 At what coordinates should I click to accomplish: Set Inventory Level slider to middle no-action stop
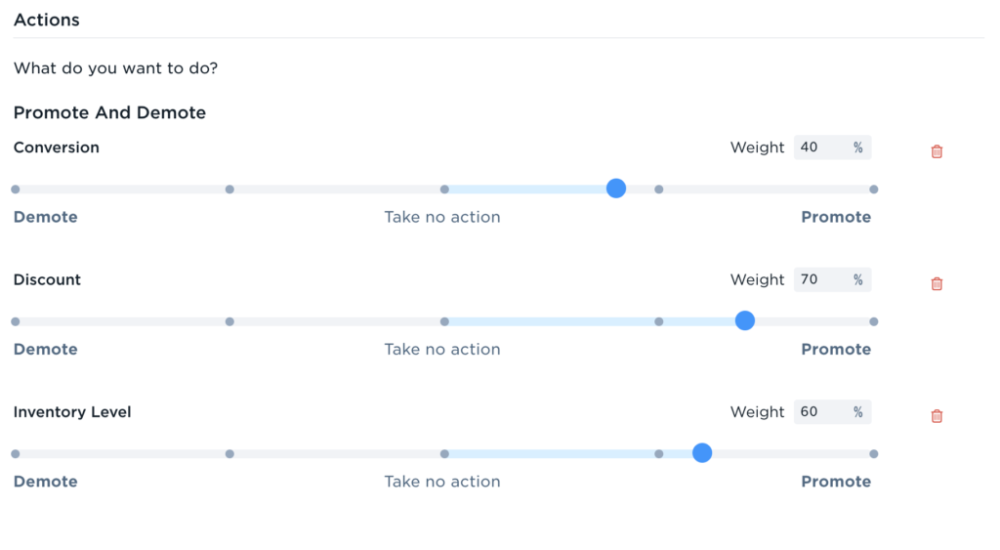click(x=444, y=453)
